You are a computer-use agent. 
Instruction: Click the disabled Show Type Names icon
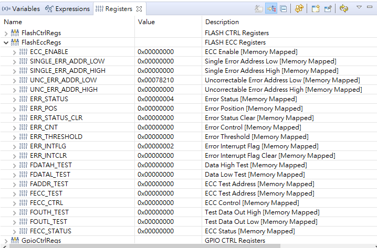(x=259, y=9)
